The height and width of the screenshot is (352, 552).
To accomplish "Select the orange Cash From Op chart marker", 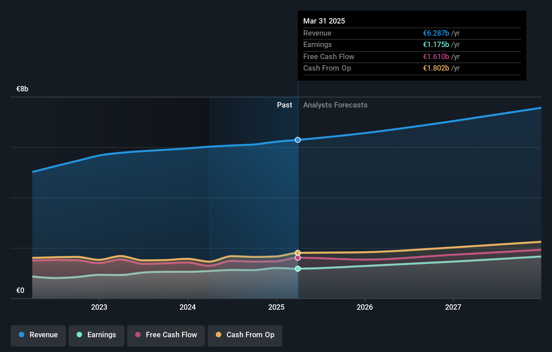I will (x=298, y=253).
